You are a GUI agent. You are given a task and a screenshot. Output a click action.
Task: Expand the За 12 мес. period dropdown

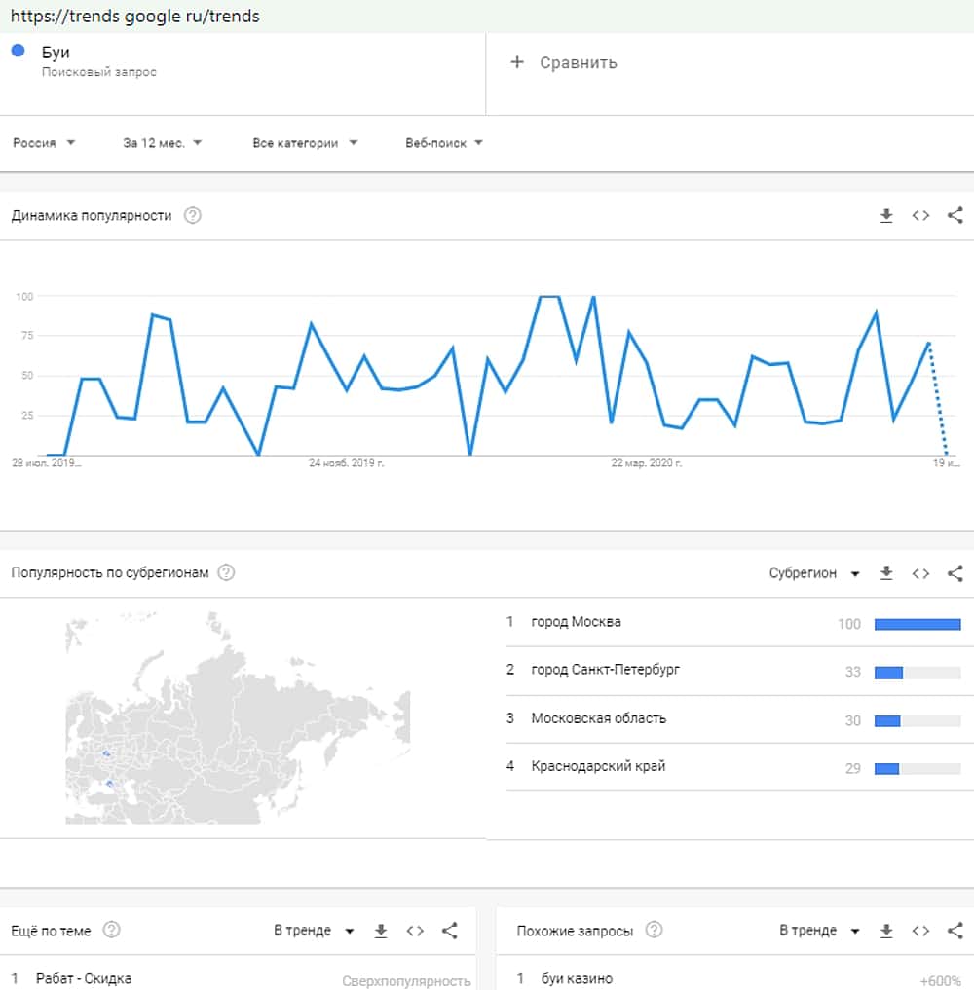click(x=162, y=143)
